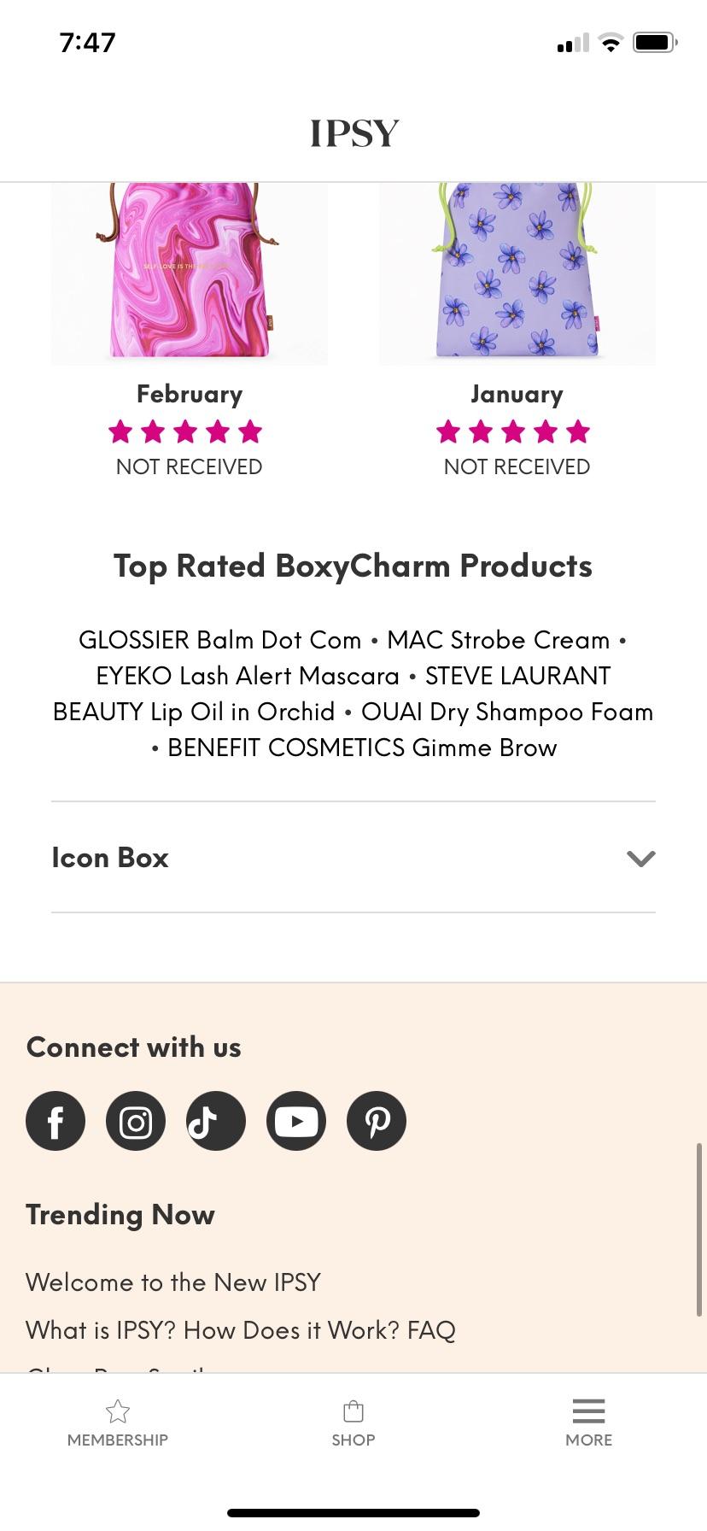Screen dimensions: 707x1531
Task: Rate February bag five stars
Action: (250, 432)
